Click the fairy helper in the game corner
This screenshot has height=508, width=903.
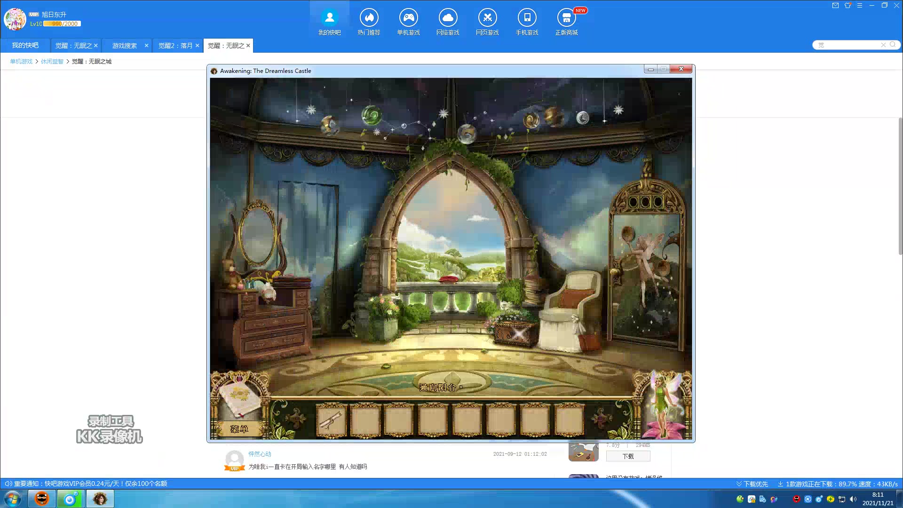pos(664,405)
